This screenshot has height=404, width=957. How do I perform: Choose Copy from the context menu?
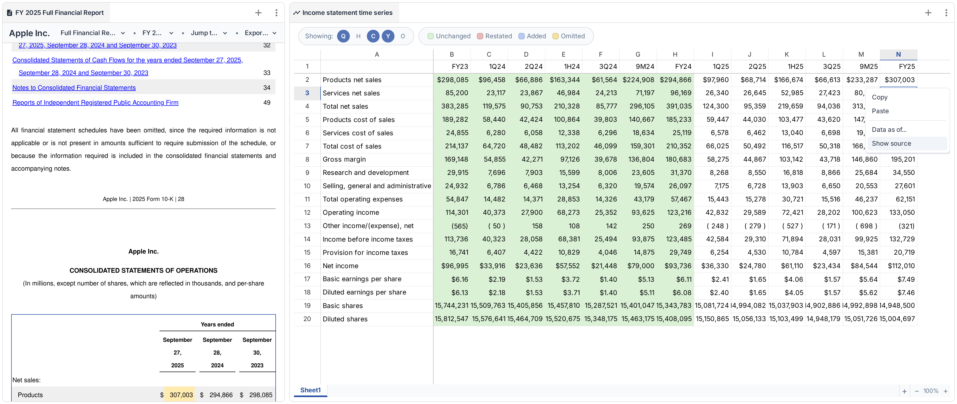(907, 97)
